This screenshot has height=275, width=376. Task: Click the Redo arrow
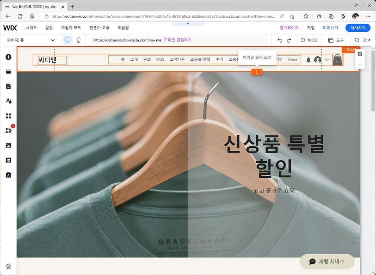coord(289,40)
